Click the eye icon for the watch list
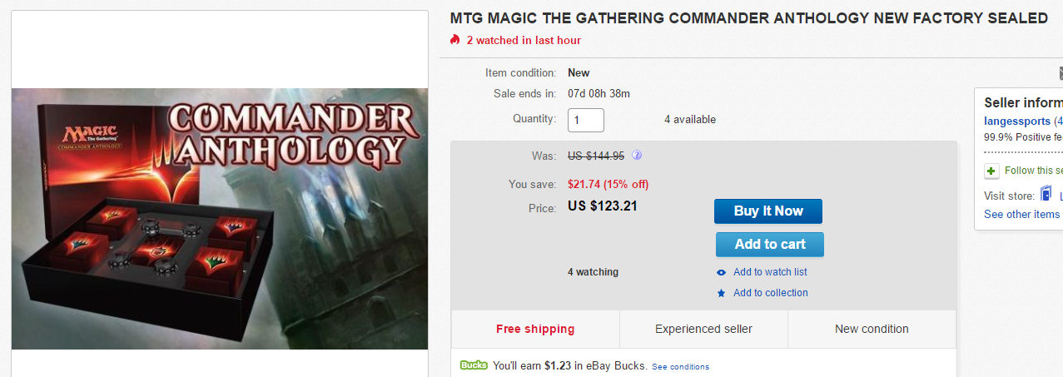This screenshot has height=377, width=1063. click(x=721, y=273)
